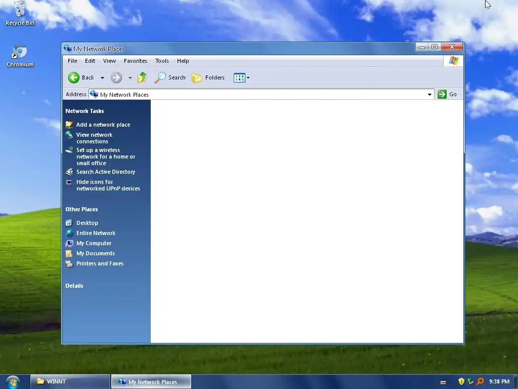Click the My Computer icon in sidebar
Image resolution: width=518 pixels, height=389 pixels.
69,244
